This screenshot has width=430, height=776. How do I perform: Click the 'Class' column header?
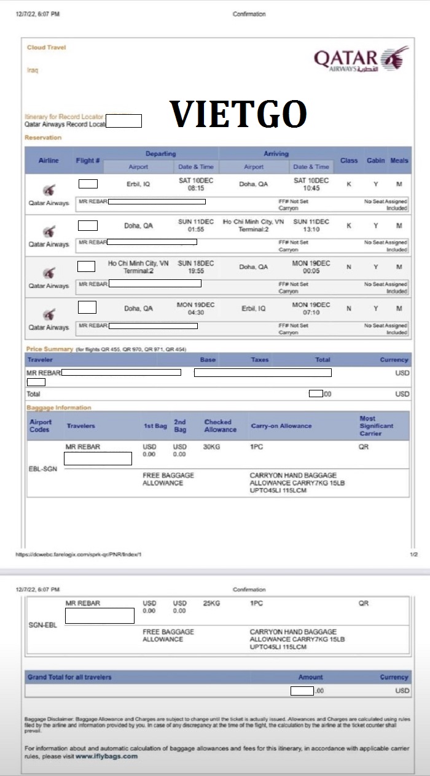click(x=349, y=160)
